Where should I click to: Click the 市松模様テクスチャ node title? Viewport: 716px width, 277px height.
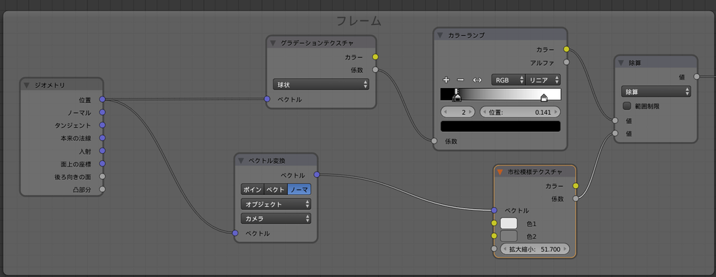click(x=535, y=172)
